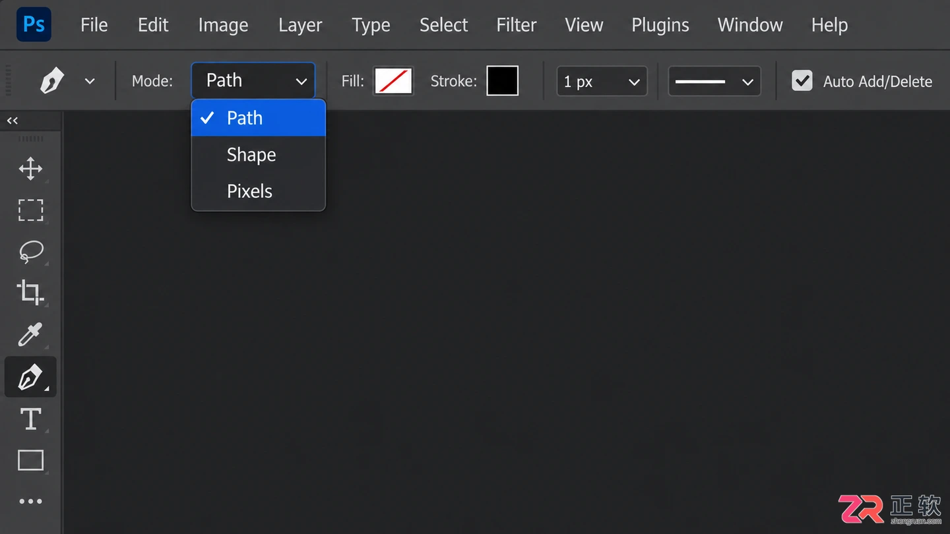Image resolution: width=950 pixels, height=534 pixels.
Task: Click the black Stroke color swatch
Action: point(503,80)
